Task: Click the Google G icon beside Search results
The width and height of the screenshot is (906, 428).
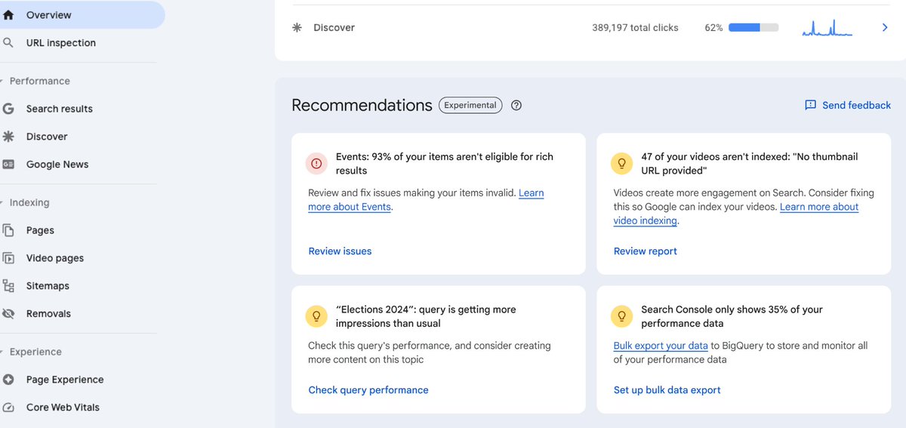Action: tap(8, 109)
